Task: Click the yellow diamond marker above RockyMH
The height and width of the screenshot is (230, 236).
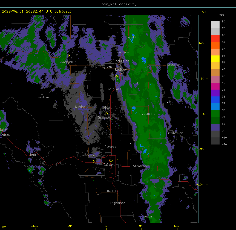Action: tap(68, 55)
